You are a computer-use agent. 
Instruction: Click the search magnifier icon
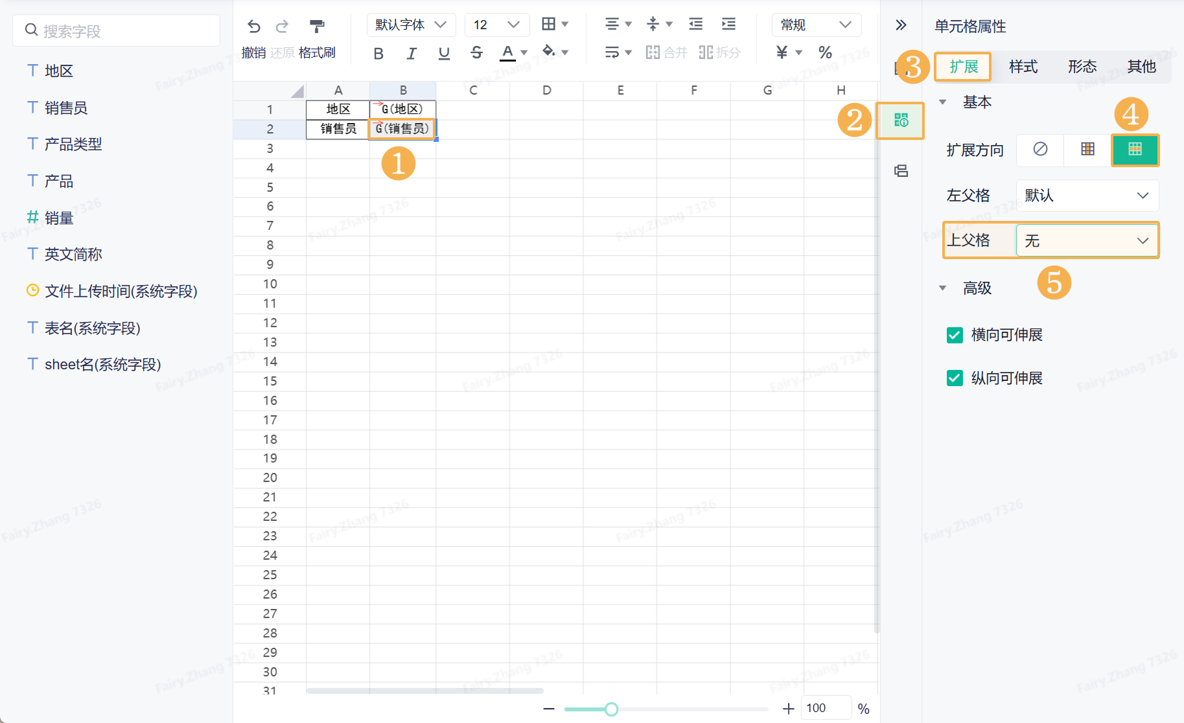pyautogui.click(x=31, y=30)
